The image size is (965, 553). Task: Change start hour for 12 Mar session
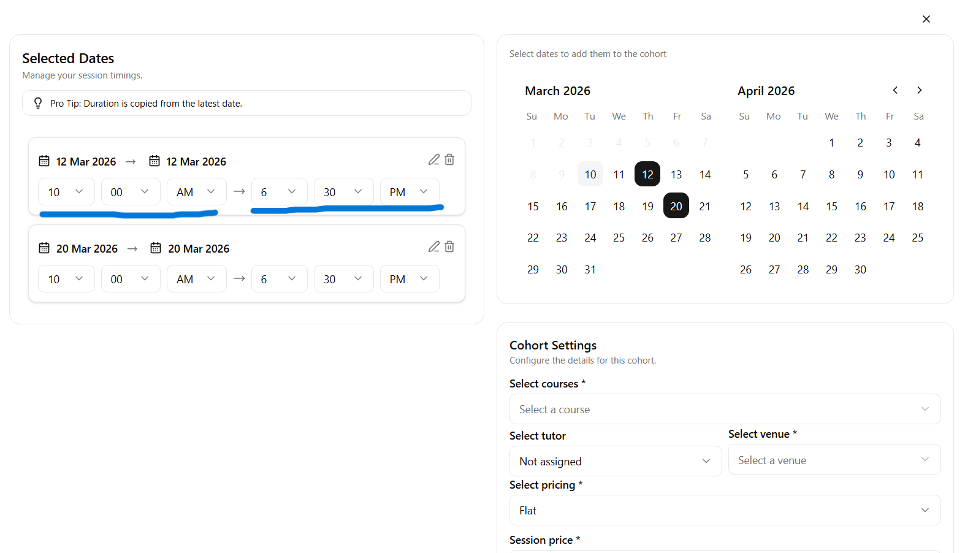coord(66,192)
